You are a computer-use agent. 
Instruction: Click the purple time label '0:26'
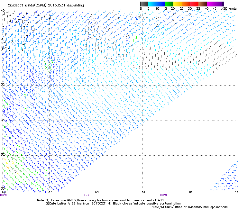pos(3,195)
